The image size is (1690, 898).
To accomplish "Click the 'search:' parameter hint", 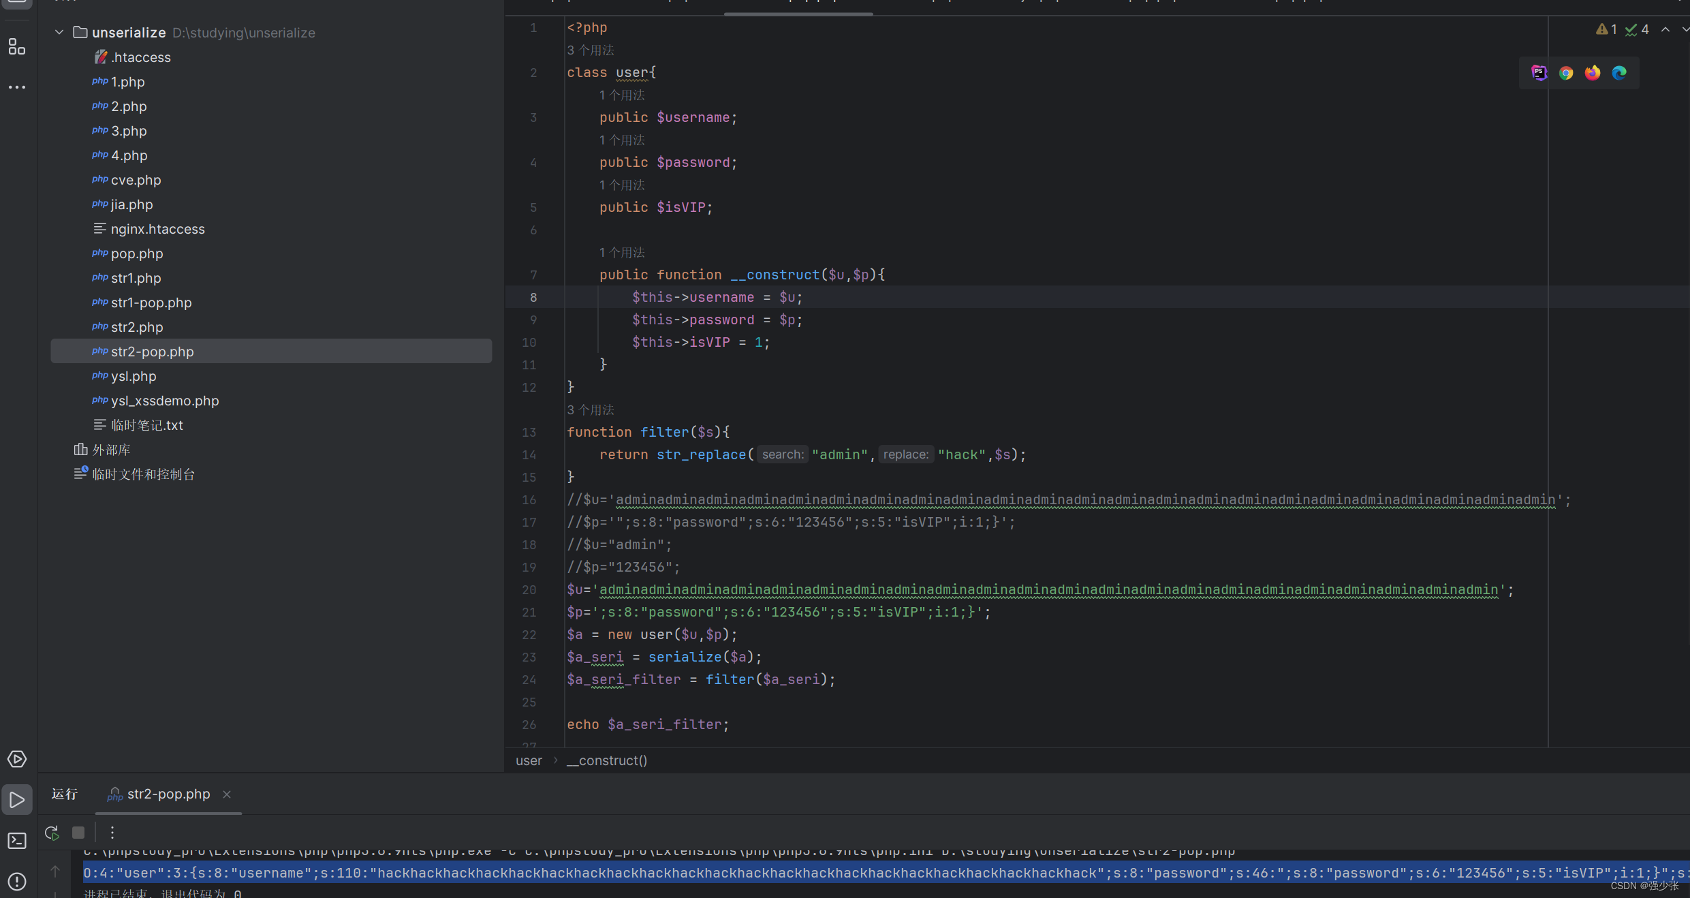I will tap(782, 455).
